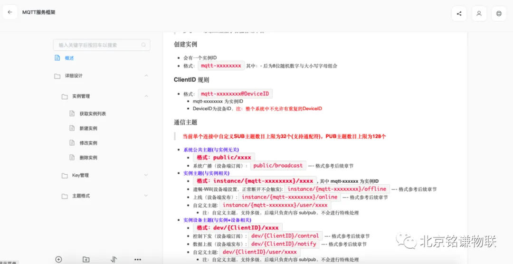Click the MQTT服务框架 title

(x=39, y=12)
